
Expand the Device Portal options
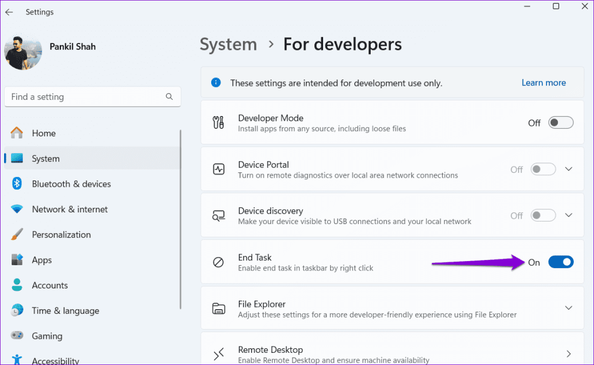coord(568,168)
